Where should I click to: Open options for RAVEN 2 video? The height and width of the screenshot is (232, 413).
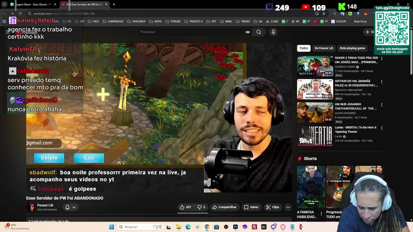tap(382, 58)
